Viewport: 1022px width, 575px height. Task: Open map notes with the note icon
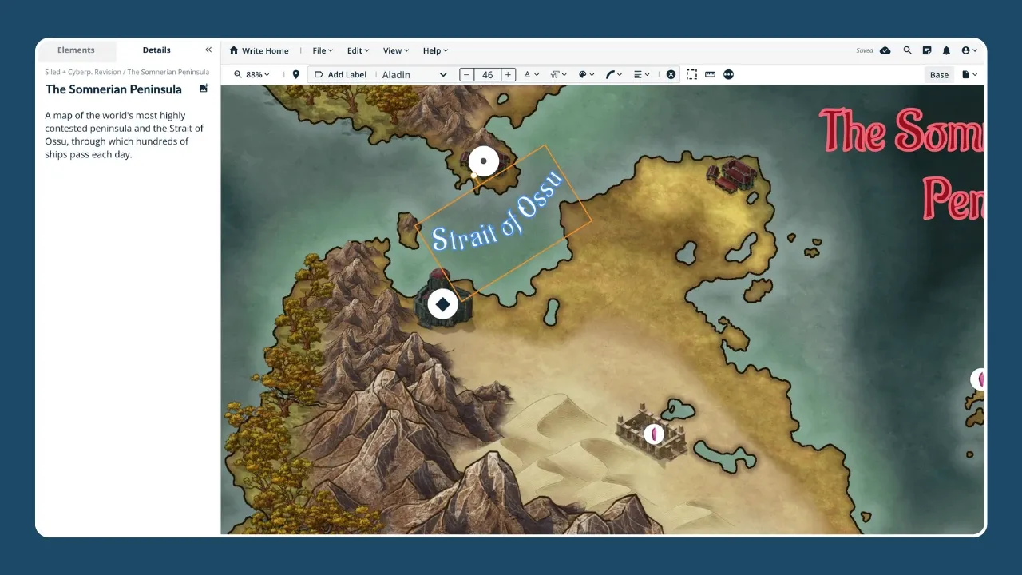(x=926, y=50)
